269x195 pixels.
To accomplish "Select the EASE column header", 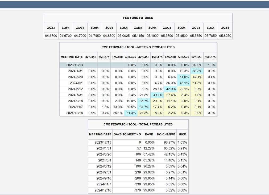I will click(x=149, y=134).
